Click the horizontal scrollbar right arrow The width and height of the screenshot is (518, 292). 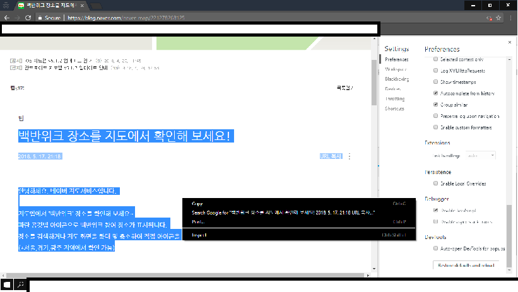368,275
